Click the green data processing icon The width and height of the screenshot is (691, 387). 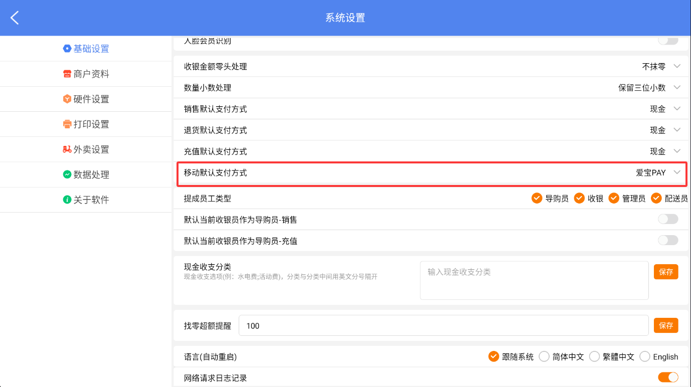(x=67, y=174)
